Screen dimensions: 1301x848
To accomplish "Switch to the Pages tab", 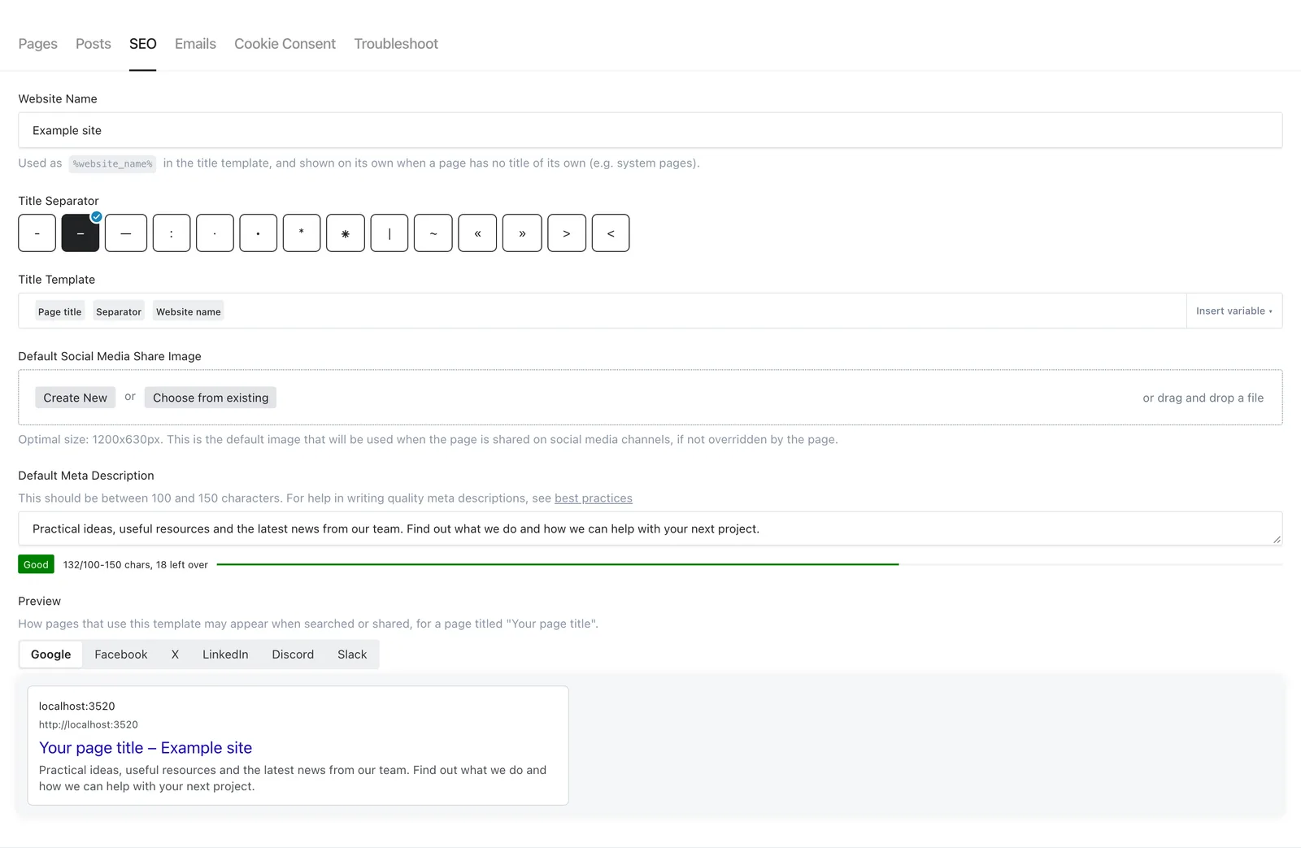I will coord(37,44).
